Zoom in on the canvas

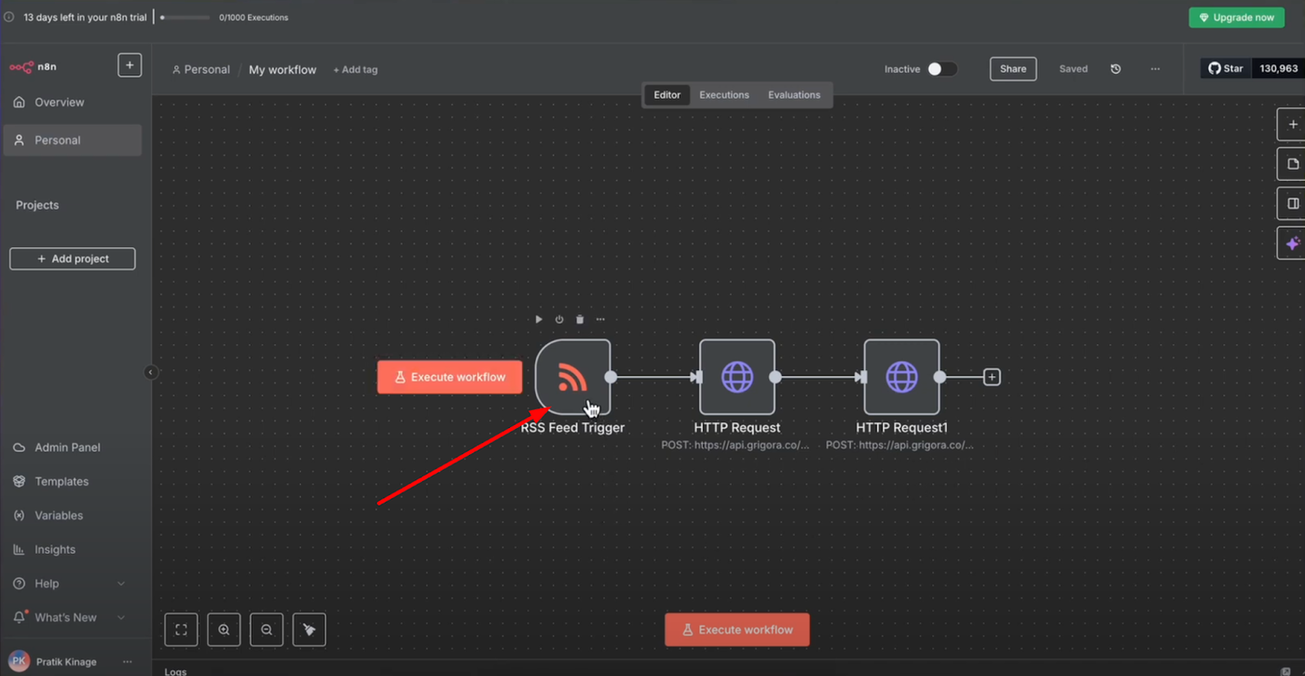coord(224,629)
